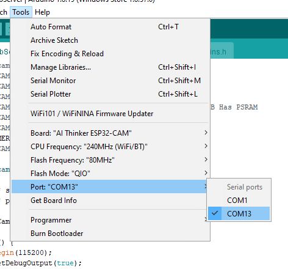Expand the Board "AI Thinker ESP32-CAM" submenu arrow
The height and width of the screenshot is (269, 288).
pyautogui.click(x=206, y=133)
